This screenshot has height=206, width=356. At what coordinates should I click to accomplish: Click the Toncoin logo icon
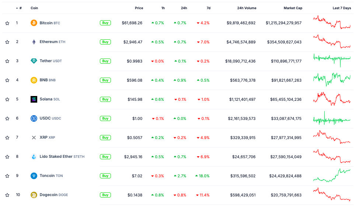[34, 176]
